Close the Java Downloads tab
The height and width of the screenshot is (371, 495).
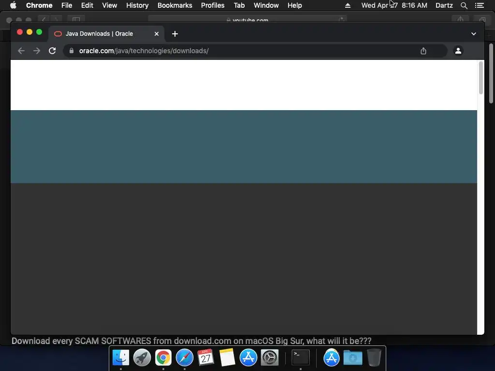click(157, 34)
